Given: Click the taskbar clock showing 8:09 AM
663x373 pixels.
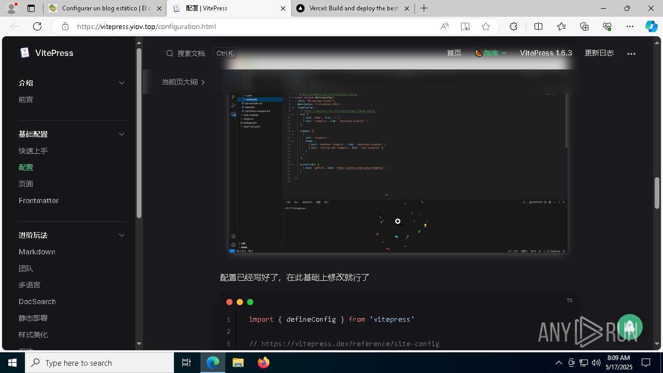Looking at the screenshot, I should pyautogui.click(x=618, y=363).
